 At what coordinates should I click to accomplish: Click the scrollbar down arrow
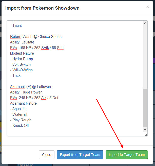pyautogui.click(x=145, y=129)
